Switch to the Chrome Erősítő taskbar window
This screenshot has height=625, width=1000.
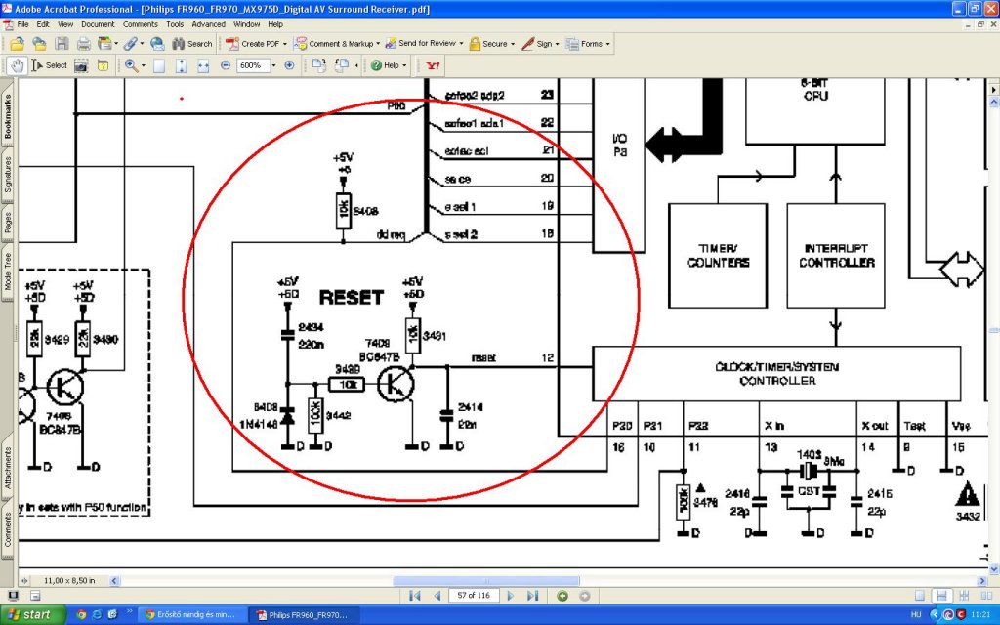(190, 615)
